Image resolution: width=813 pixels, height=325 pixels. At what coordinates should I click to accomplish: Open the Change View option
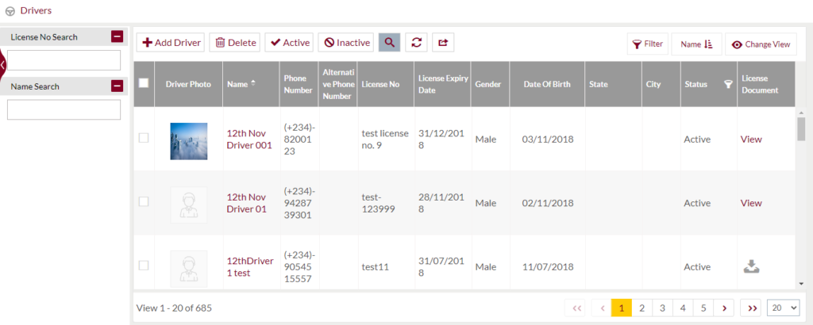(x=761, y=44)
